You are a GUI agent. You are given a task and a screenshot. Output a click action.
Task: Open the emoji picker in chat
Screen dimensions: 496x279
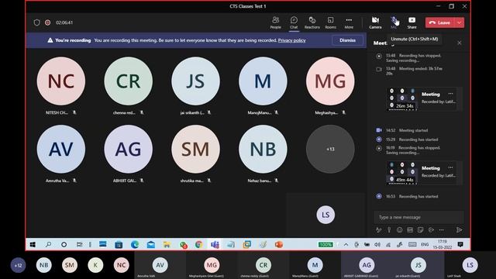(400, 230)
